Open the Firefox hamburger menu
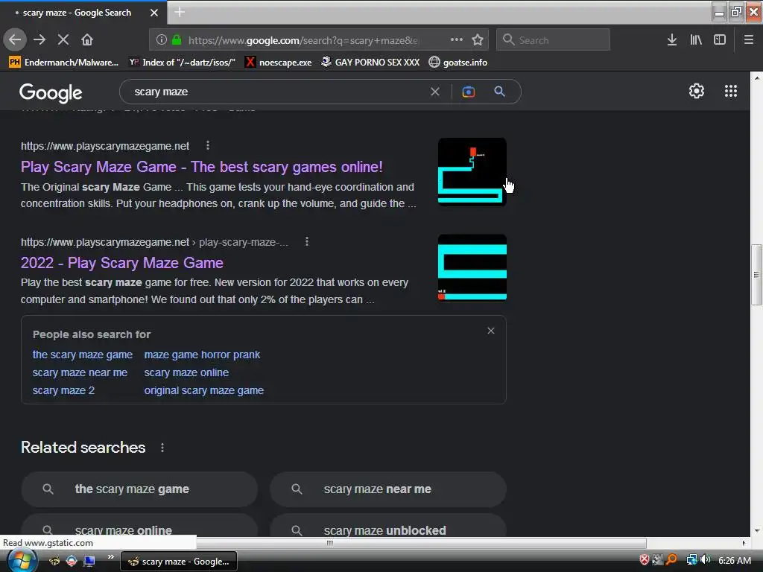763x572 pixels. point(749,39)
